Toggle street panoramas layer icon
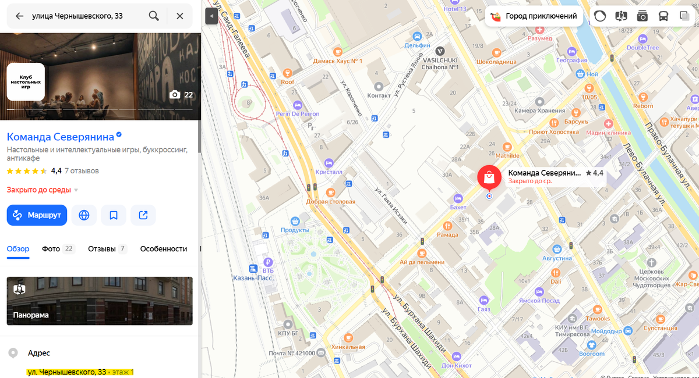 pos(622,16)
